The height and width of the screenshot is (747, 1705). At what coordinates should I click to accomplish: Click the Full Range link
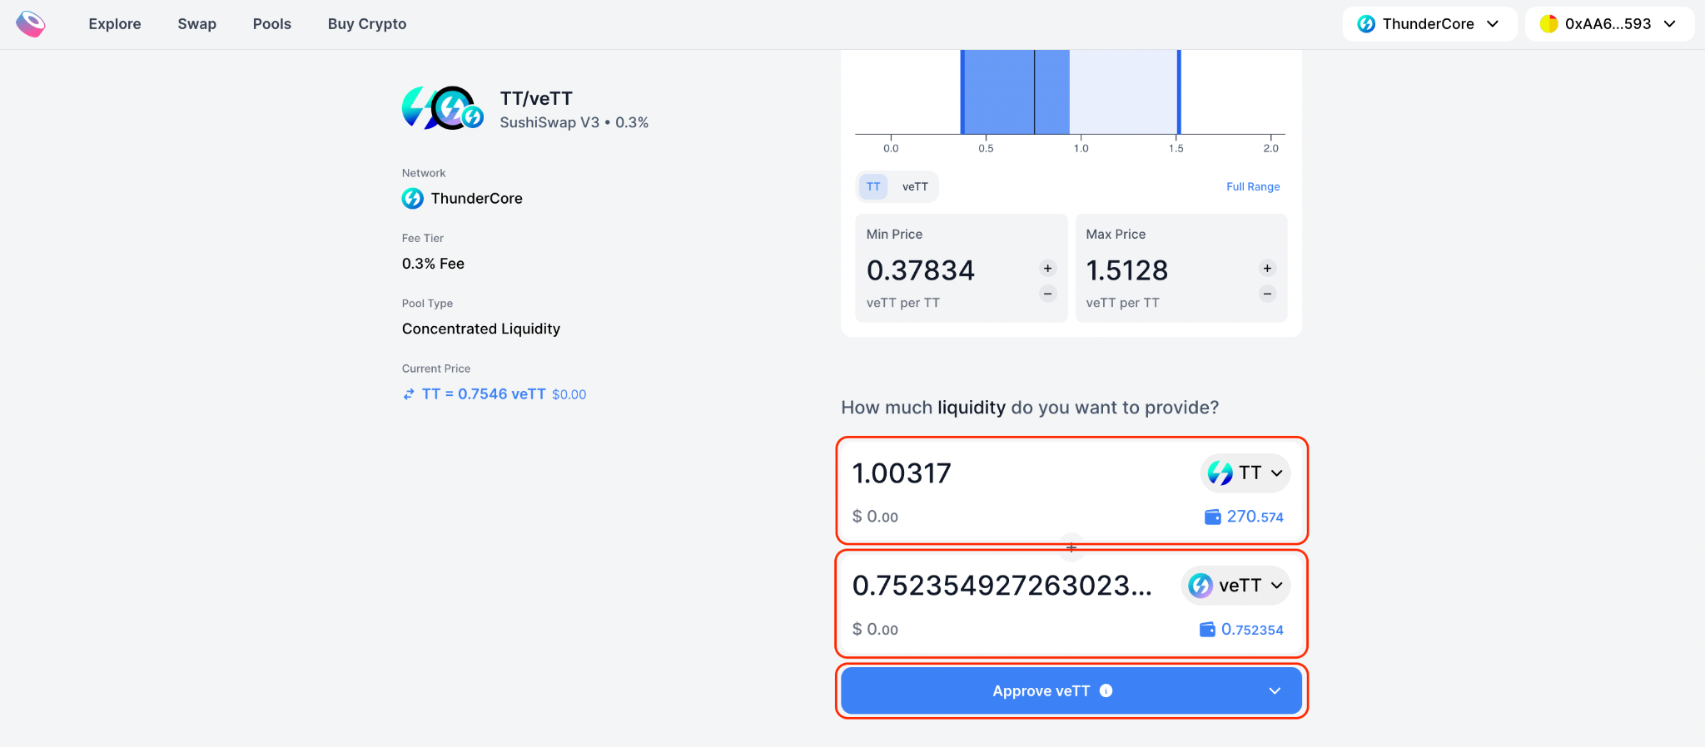(1253, 186)
